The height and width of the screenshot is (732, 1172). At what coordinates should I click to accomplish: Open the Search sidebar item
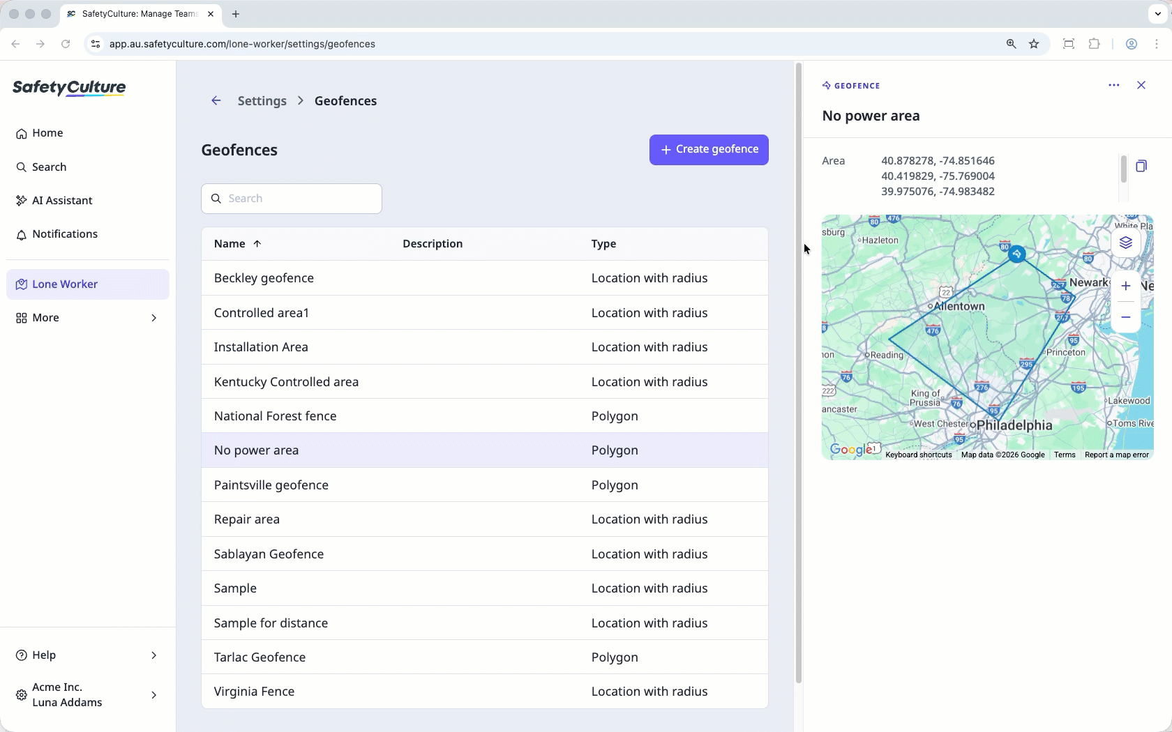[x=88, y=167]
